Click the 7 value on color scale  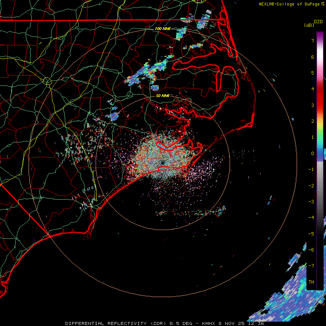(x=313, y=41)
